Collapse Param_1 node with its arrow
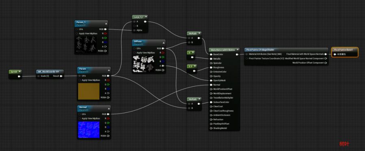Screen dimensions: 365x151 click(106, 24)
